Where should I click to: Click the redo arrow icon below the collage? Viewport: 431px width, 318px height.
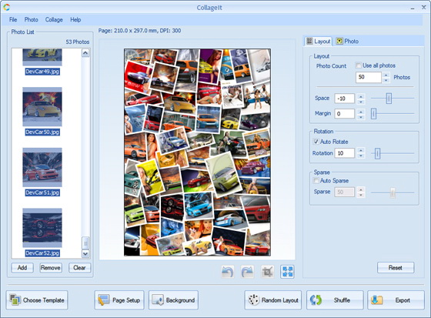click(x=247, y=272)
